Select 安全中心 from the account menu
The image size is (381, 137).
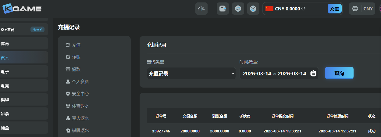click(80, 94)
